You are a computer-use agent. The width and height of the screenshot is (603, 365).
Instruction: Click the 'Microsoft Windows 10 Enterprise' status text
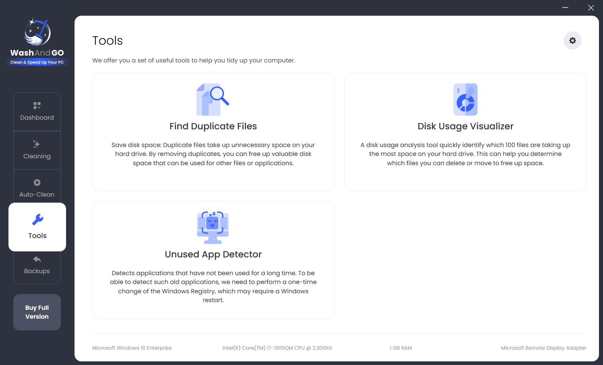point(132,348)
